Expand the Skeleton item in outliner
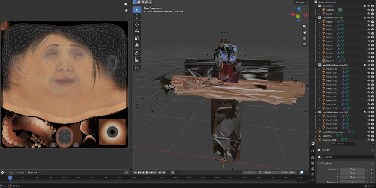Image resolution: width=376 pixels, height=188 pixels. pyautogui.click(x=316, y=136)
